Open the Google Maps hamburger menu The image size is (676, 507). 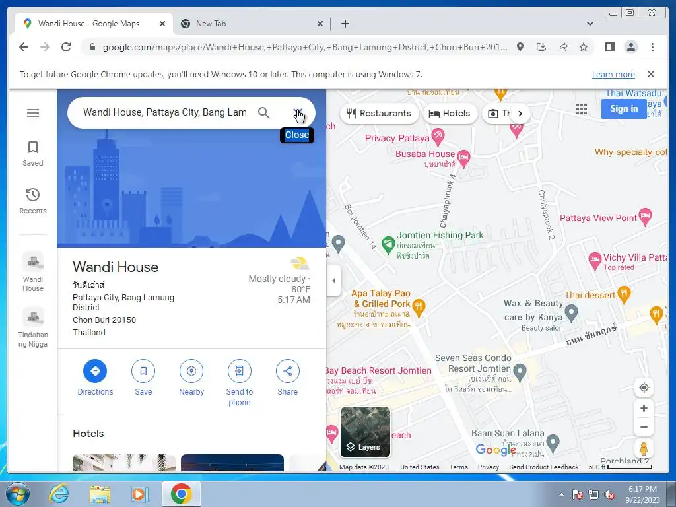point(33,113)
